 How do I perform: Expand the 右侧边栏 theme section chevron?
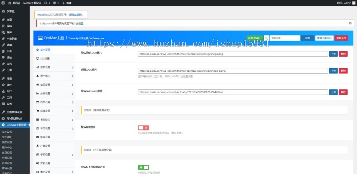tap(73, 120)
